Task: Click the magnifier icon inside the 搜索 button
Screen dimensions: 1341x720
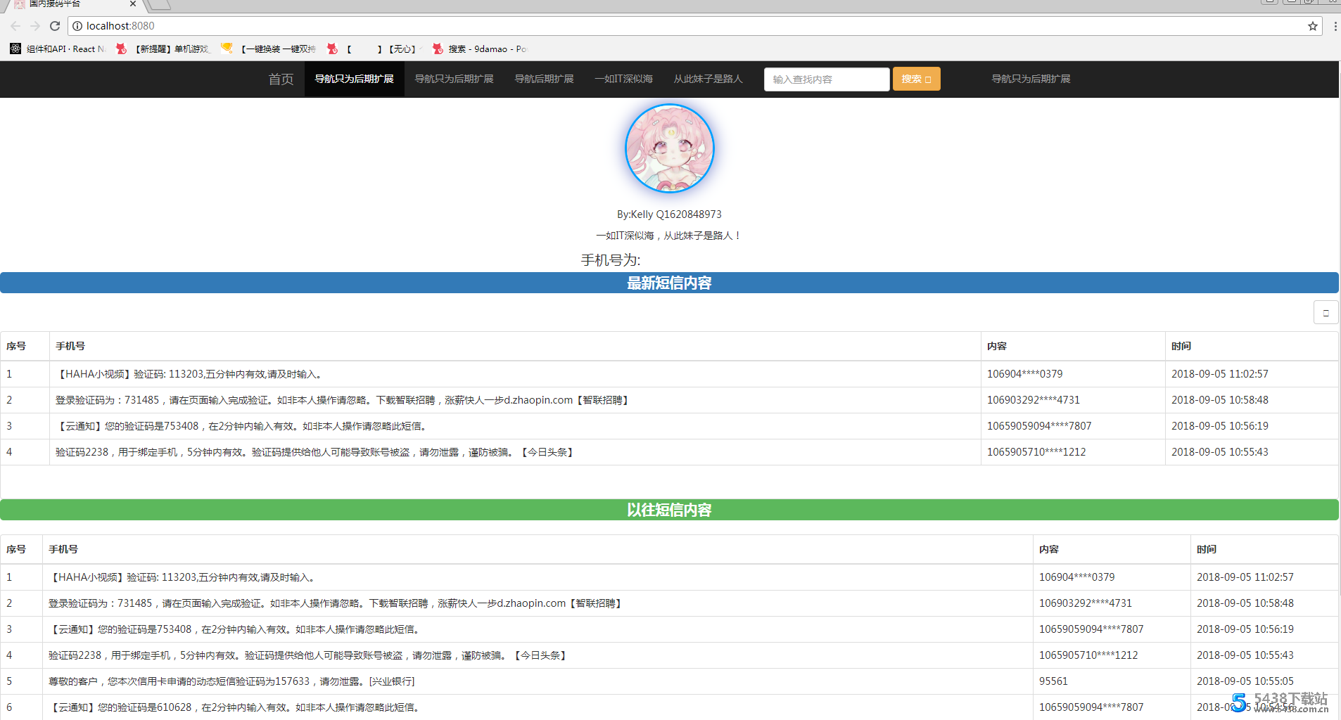Action: coord(929,79)
